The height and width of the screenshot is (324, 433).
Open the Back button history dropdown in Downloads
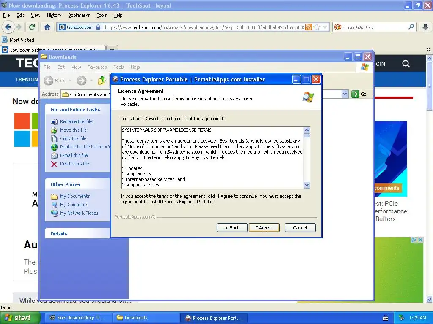tap(70, 81)
